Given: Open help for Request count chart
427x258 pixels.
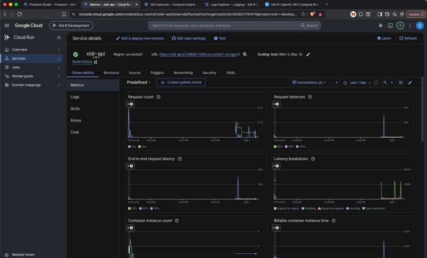Looking at the screenshot, I should [x=158, y=97].
